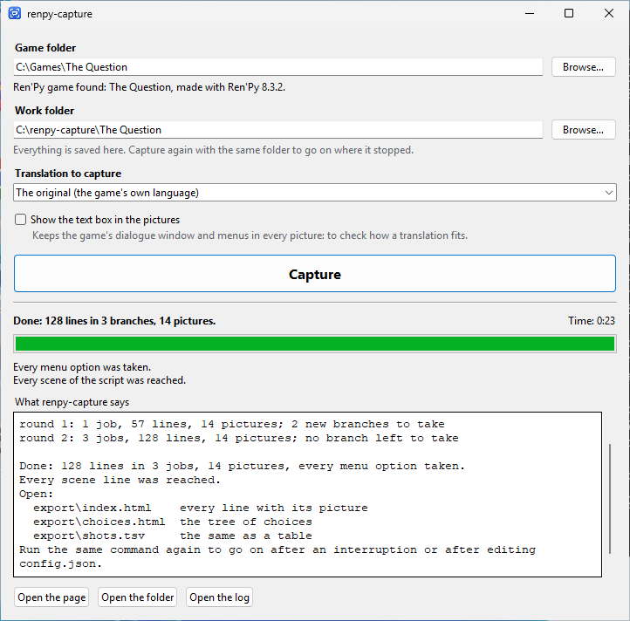
Task: Enable Show the text box in the pictures
Action: click(20, 219)
